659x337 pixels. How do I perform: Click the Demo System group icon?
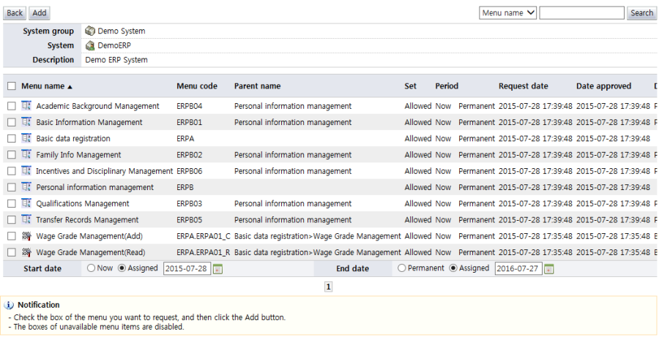tap(90, 31)
